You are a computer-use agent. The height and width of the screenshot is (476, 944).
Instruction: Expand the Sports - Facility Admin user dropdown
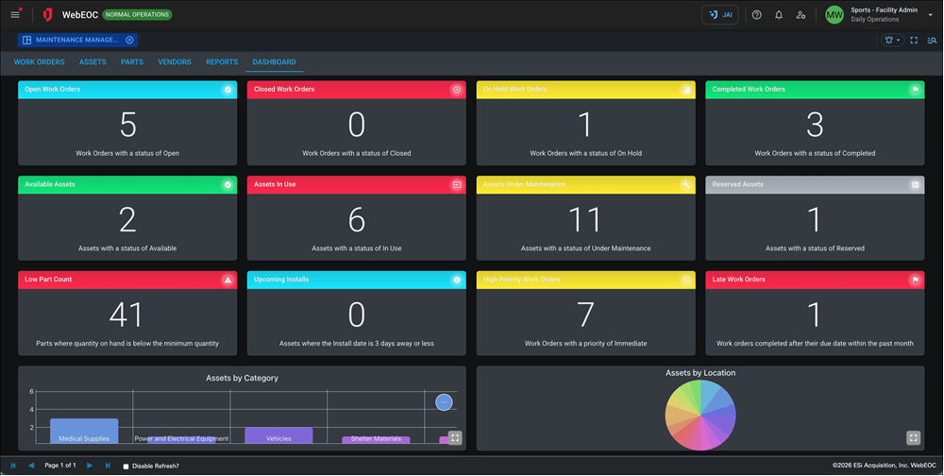click(930, 15)
